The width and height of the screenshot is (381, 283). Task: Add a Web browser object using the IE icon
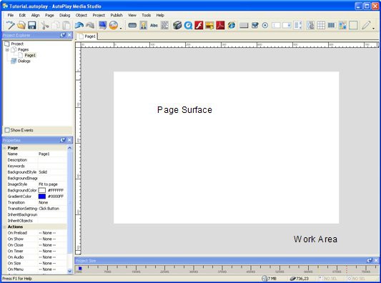(232, 25)
